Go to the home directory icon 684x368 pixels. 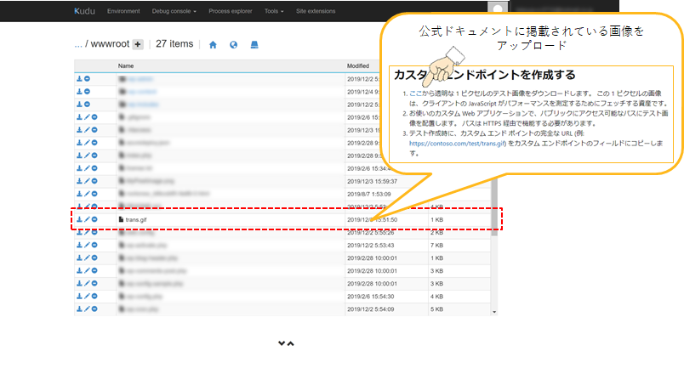coord(213,44)
